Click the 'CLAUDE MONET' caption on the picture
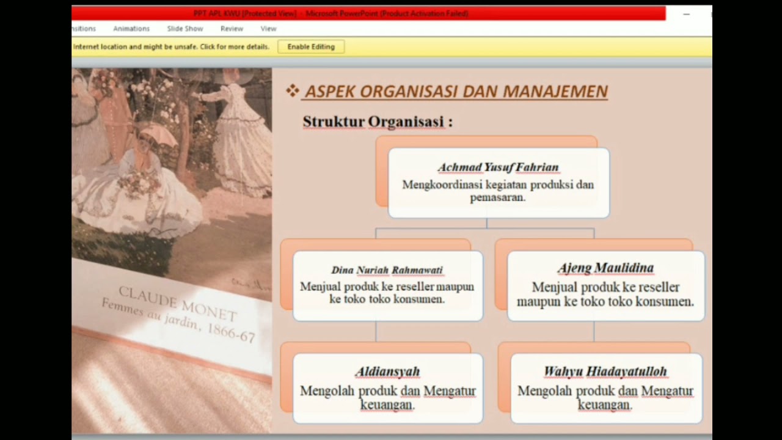The width and height of the screenshot is (782, 440). coord(177,303)
